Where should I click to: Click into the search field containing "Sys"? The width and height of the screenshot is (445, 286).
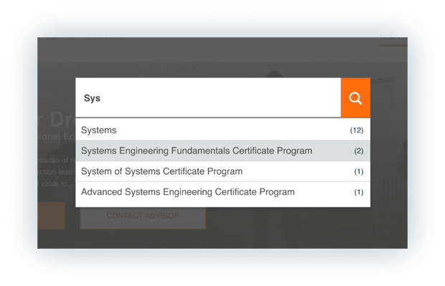point(208,97)
